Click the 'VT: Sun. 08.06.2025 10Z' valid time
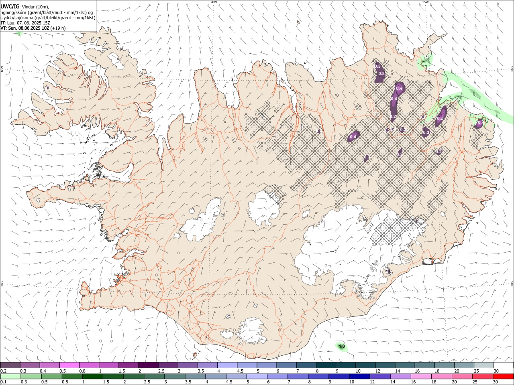Viewport: 514px width, 385px height. coord(25,28)
